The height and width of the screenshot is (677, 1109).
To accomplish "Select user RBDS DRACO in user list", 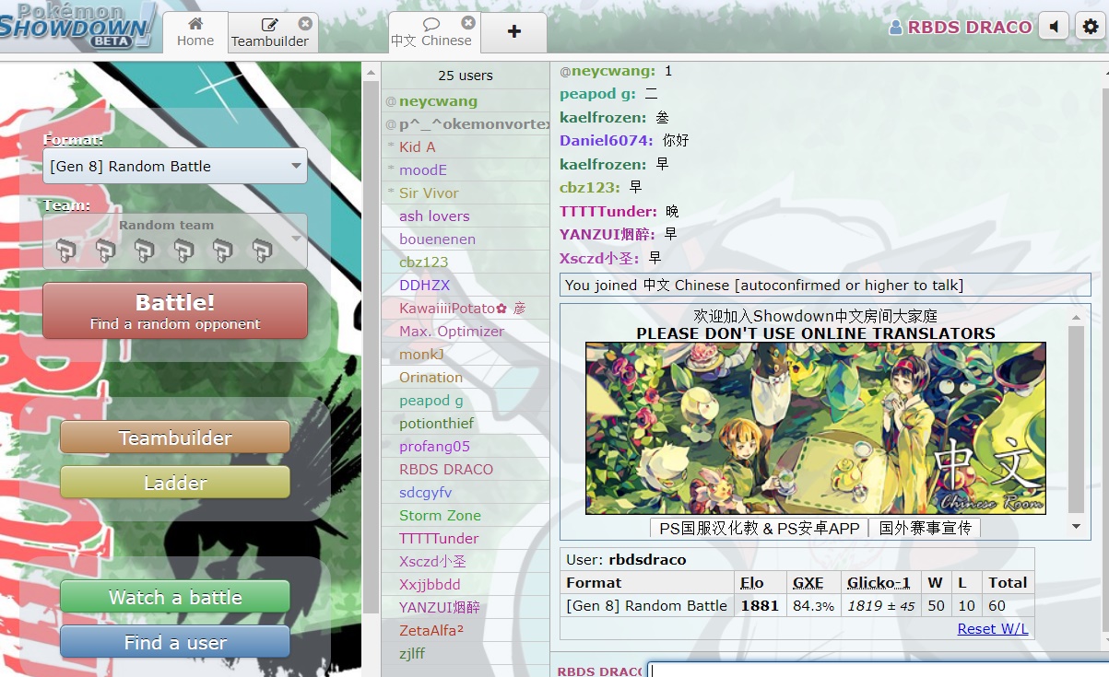I will click(x=466, y=470).
